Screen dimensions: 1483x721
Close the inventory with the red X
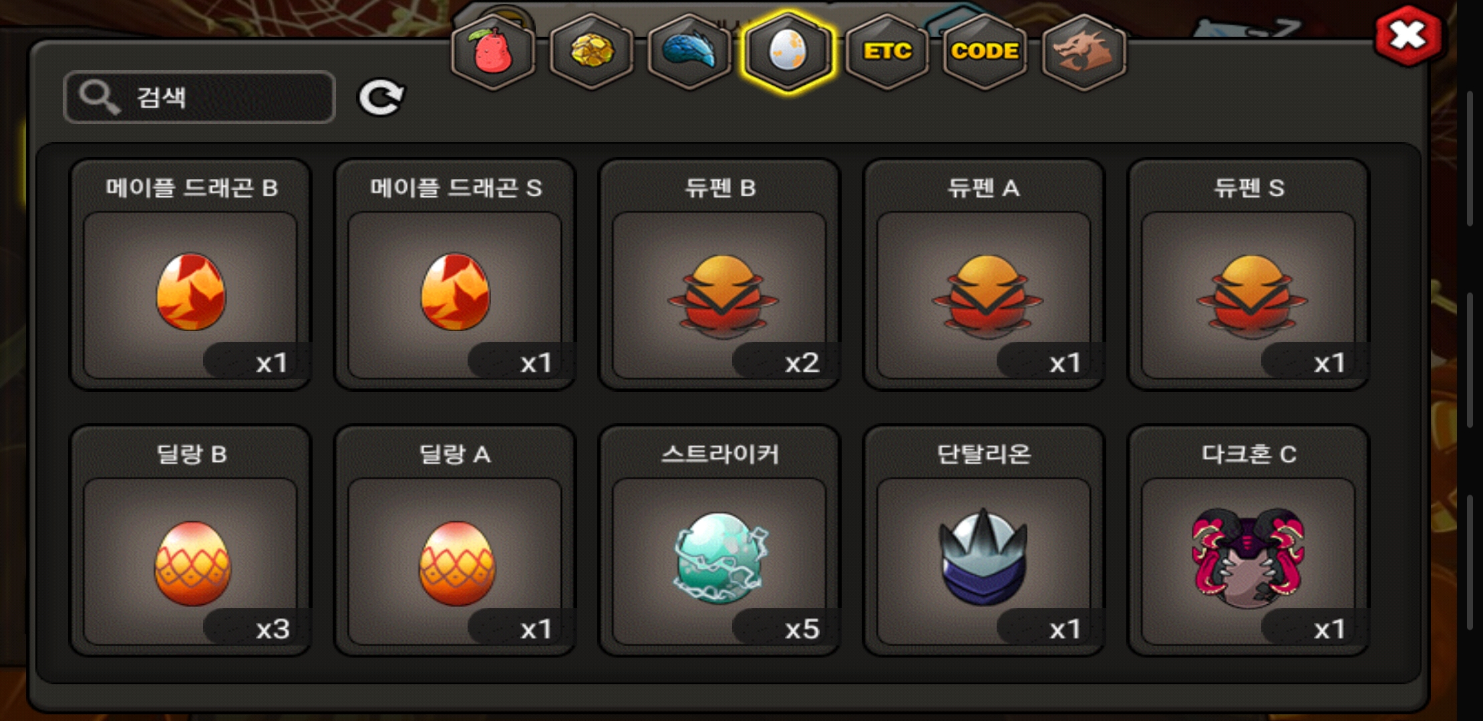(1408, 36)
